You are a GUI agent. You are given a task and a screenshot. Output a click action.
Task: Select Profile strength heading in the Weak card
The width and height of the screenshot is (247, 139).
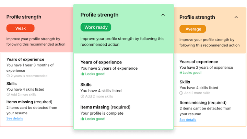pyautogui.click(x=24, y=17)
